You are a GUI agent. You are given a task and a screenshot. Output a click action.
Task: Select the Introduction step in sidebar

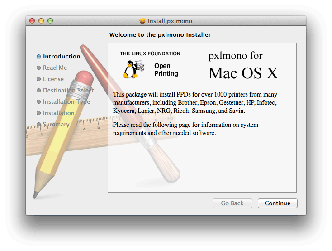click(62, 57)
